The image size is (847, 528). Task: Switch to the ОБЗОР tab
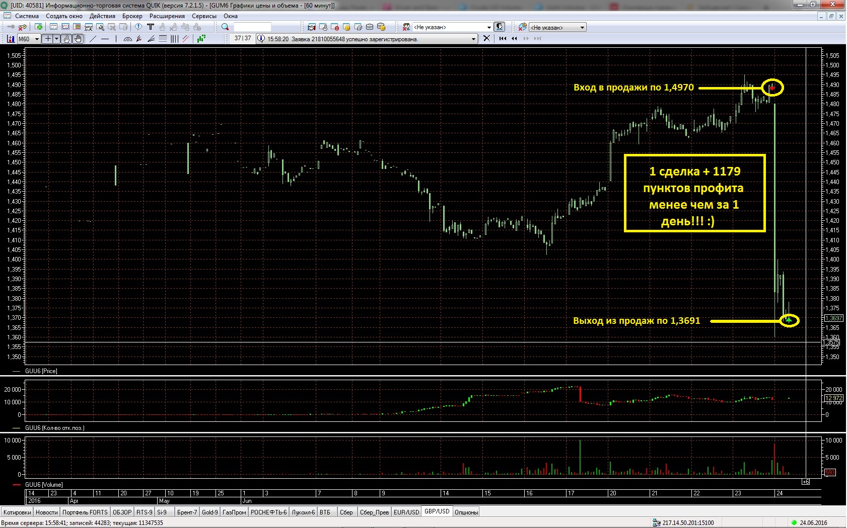pos(122,512)
